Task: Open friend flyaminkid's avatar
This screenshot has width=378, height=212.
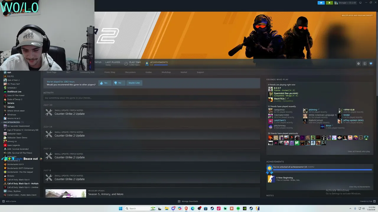Action: (x=271, y=94)
